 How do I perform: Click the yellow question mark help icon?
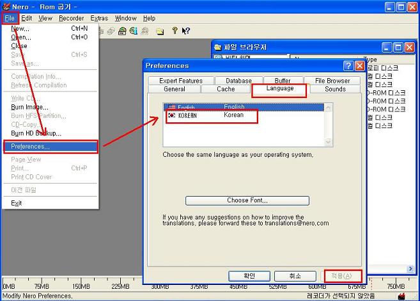(x=175, y=31)
